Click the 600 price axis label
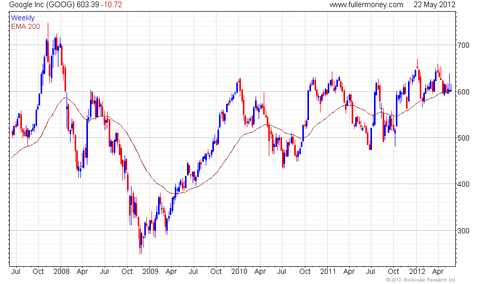498x284 pixels. point(463,92)
